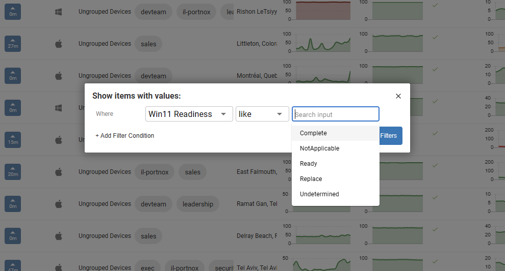Click Apple icon in the Littleton row
The height and width of the screenshot is (271, 505).
tap(58, 44)
